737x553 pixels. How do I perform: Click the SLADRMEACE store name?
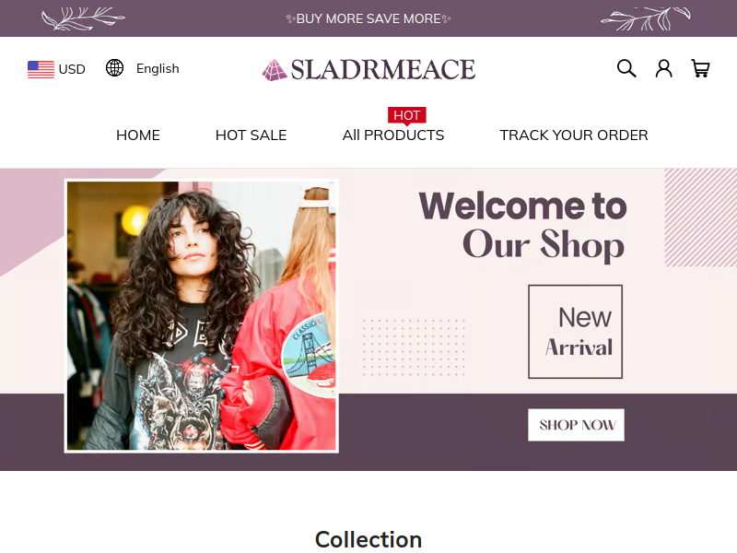(382, 70)
